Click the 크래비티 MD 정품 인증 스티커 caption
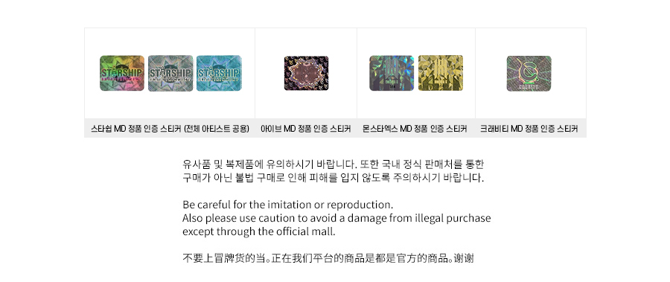The width and height of the screenshot is (670, 282). (529, 129)
